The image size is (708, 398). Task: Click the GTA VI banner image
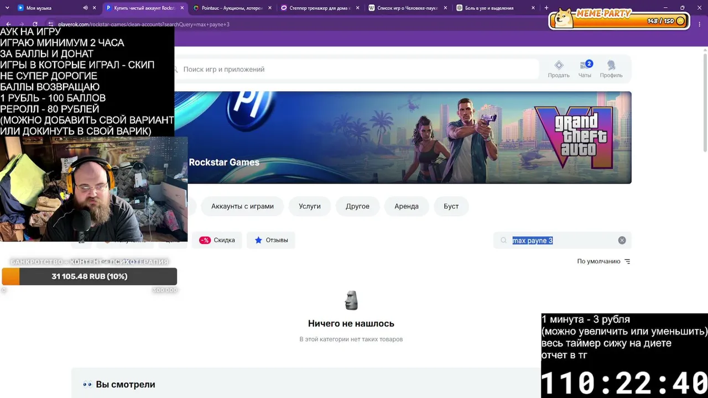click(x=403, y=137)
